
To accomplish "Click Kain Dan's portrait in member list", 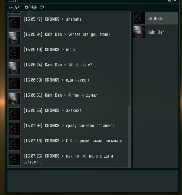I will 139,32.
